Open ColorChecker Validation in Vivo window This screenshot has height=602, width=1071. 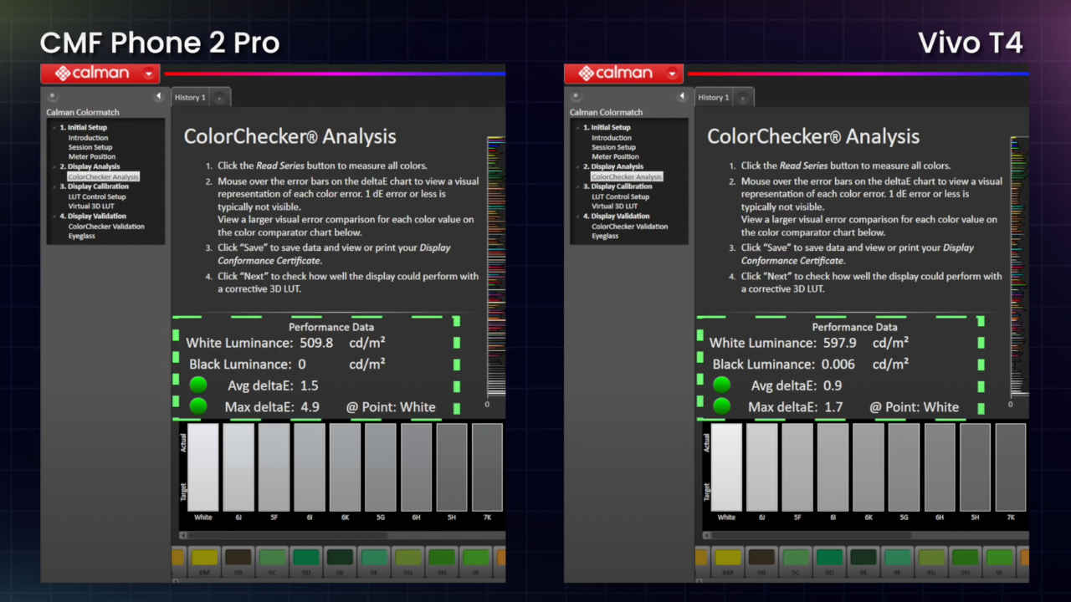coord(630,226)
